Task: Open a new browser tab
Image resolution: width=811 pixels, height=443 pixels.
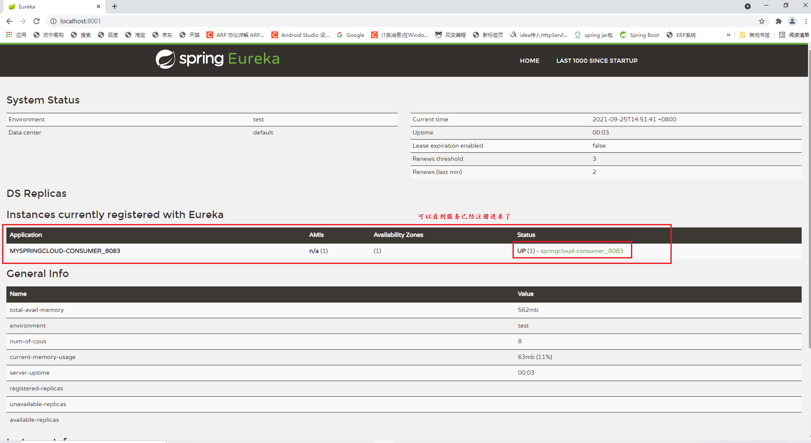Action: pyautogui.click(x=115, y=6)
